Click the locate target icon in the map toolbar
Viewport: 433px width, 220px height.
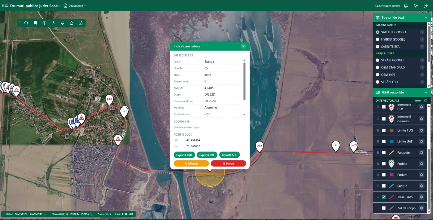45,23
